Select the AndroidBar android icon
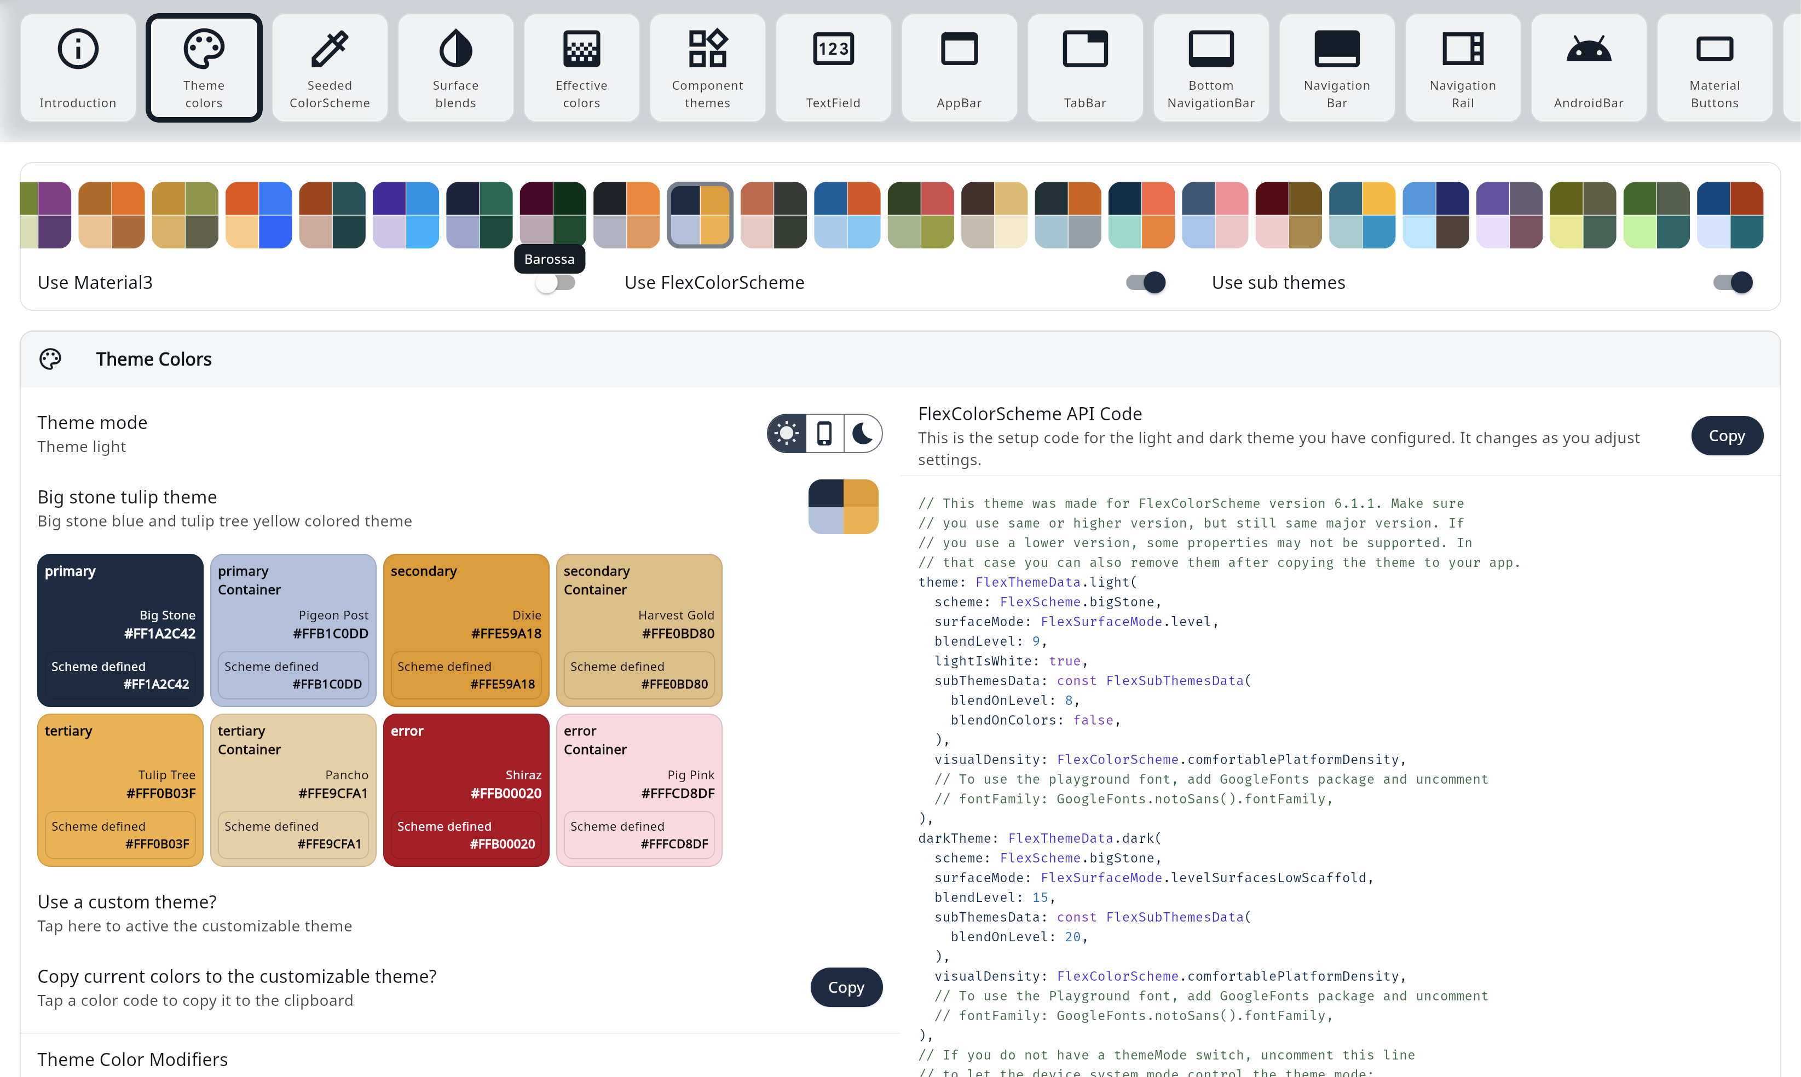This screenshot has height=1077, width=1801. (x=1588, y=49)
